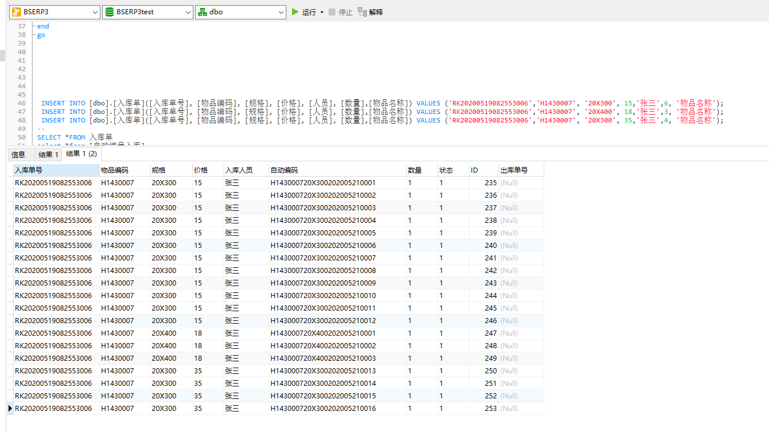
Task: Select the 价格 cell 35 in row 251
Action: [x=208, y=383]
